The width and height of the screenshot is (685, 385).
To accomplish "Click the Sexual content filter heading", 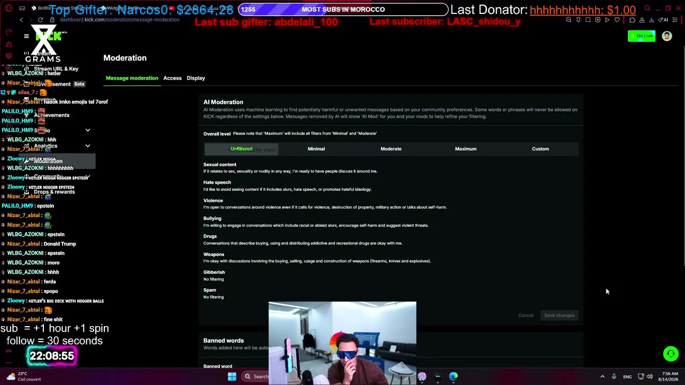I will coord(220,165).
